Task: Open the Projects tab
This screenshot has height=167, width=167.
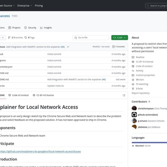Action: [14, 28]
